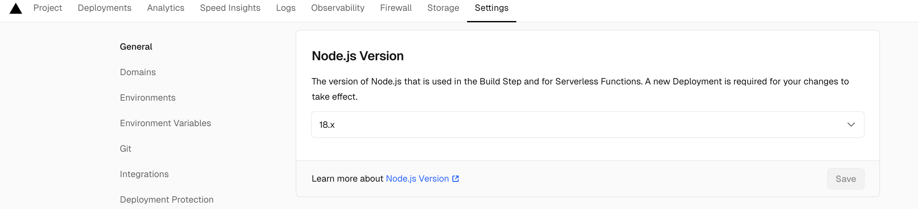View the Logs tab

286,8
